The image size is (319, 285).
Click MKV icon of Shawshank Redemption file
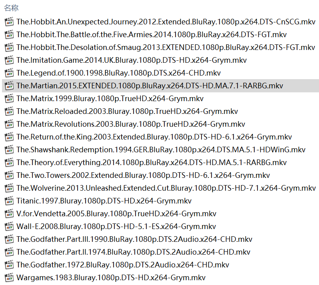coord(9,150)
